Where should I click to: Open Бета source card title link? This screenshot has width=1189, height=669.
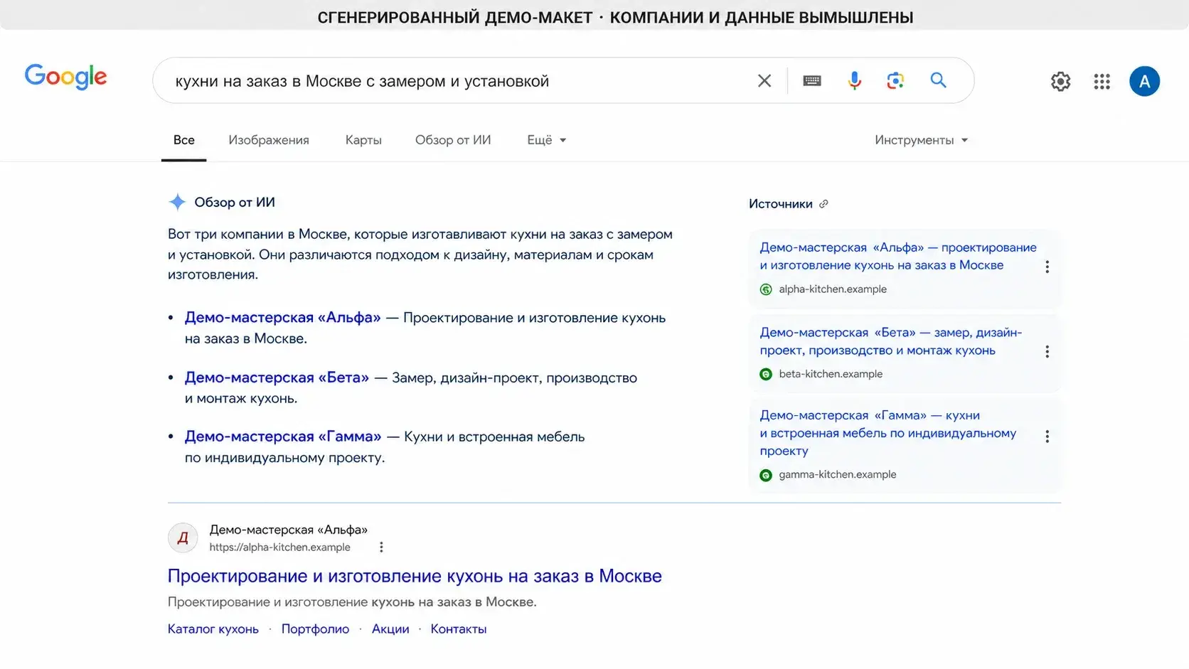[890, 341]
